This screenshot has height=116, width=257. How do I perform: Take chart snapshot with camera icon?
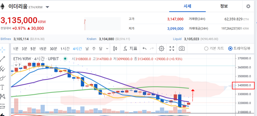pos(182,48)
